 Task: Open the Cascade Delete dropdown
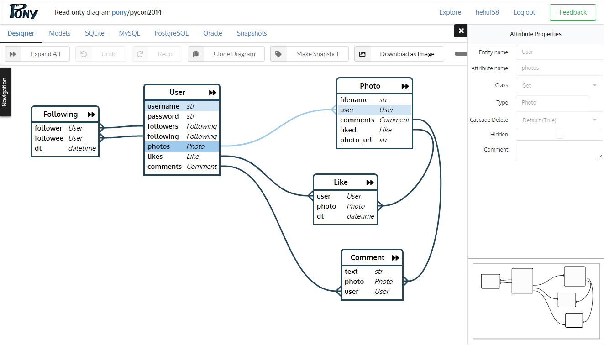point(559,120)
